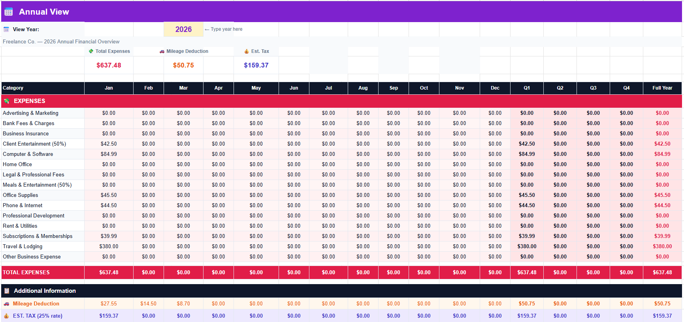Click the Professional Development row label
Viewport: 684px width, 322px height.
34,216
